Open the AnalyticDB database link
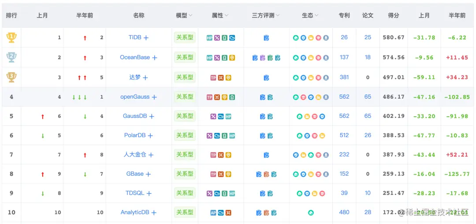This screenshot has height=224, width=476. pos(135,212)
